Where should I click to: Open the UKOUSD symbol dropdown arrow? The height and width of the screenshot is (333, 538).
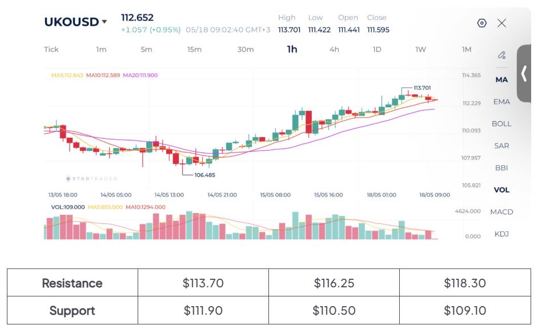pyautogui.click(x=105, y=22)
